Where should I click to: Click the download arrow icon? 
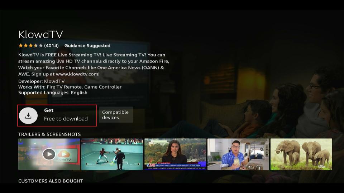coord(28,115)
